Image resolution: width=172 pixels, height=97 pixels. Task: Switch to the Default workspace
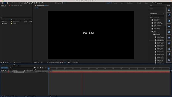[108, 3]
